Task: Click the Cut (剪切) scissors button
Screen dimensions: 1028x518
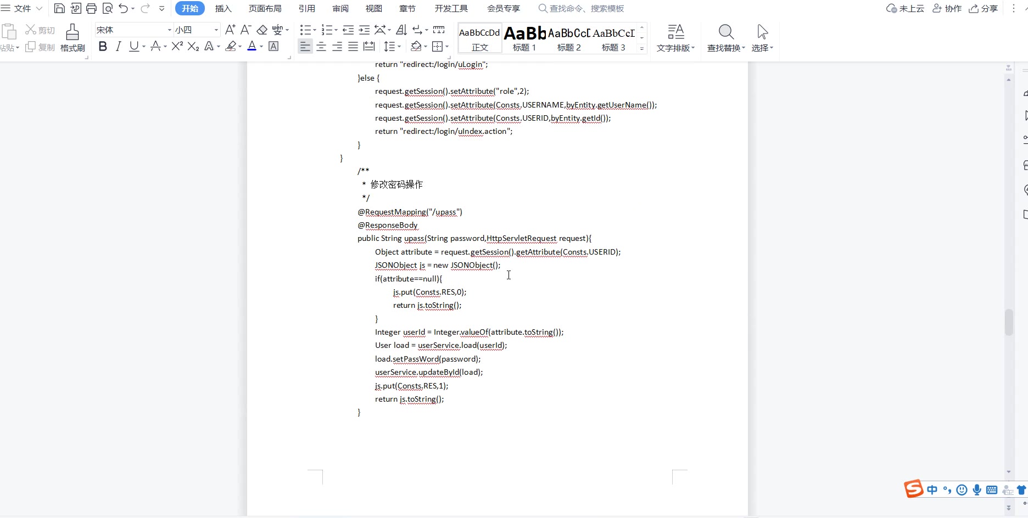Action: [40, 30]
